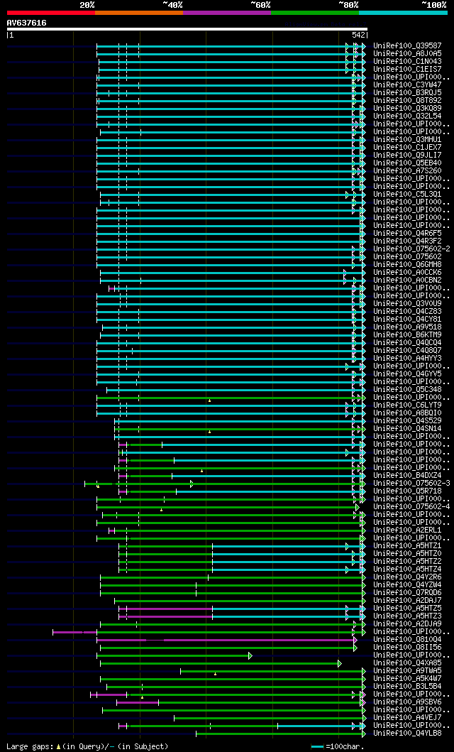
Task: Open hit UniRef100_C3YW47
Action: pos(408,85)
